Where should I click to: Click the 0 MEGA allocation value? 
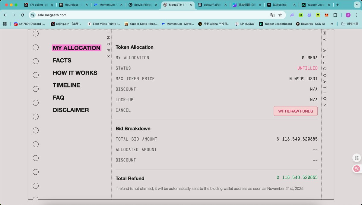[x=310, y=58]
